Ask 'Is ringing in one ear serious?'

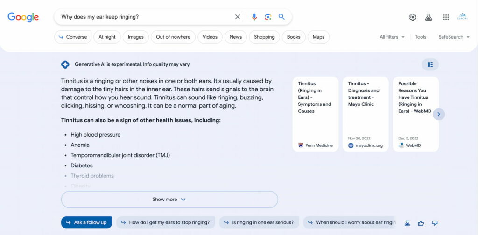(259, 222)
